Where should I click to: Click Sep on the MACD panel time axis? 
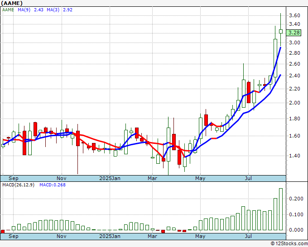(13, 236)
